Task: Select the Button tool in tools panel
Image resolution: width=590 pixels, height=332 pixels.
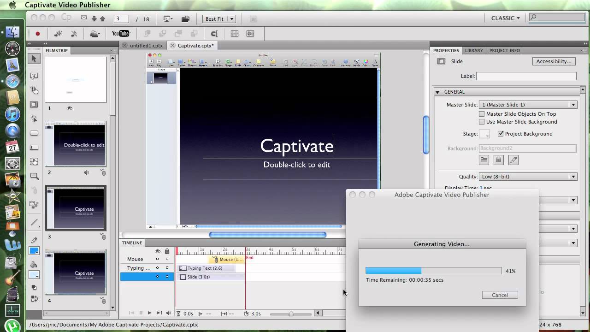Action: pos(34,133)
